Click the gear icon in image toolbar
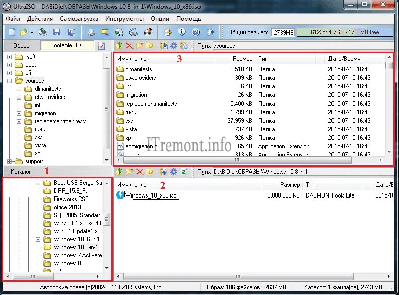 pos(173,46)
